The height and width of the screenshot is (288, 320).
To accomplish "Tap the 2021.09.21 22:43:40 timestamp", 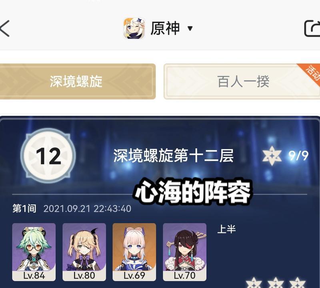I will 87,209.
